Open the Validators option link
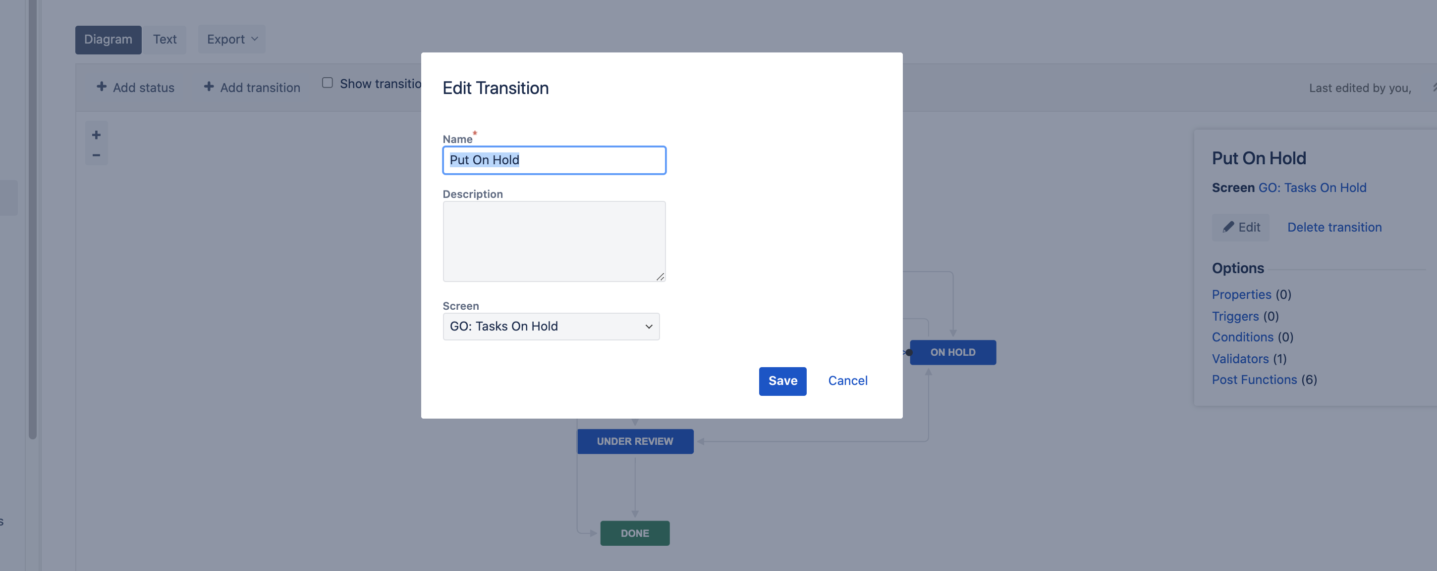 point(1240,359)
